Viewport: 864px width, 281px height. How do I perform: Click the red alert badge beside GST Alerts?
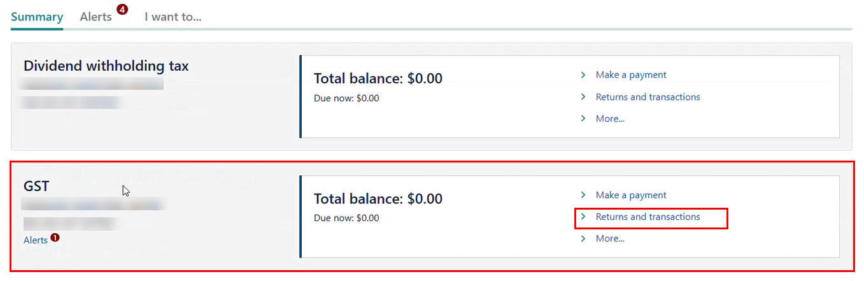click(x=55, y=237)
